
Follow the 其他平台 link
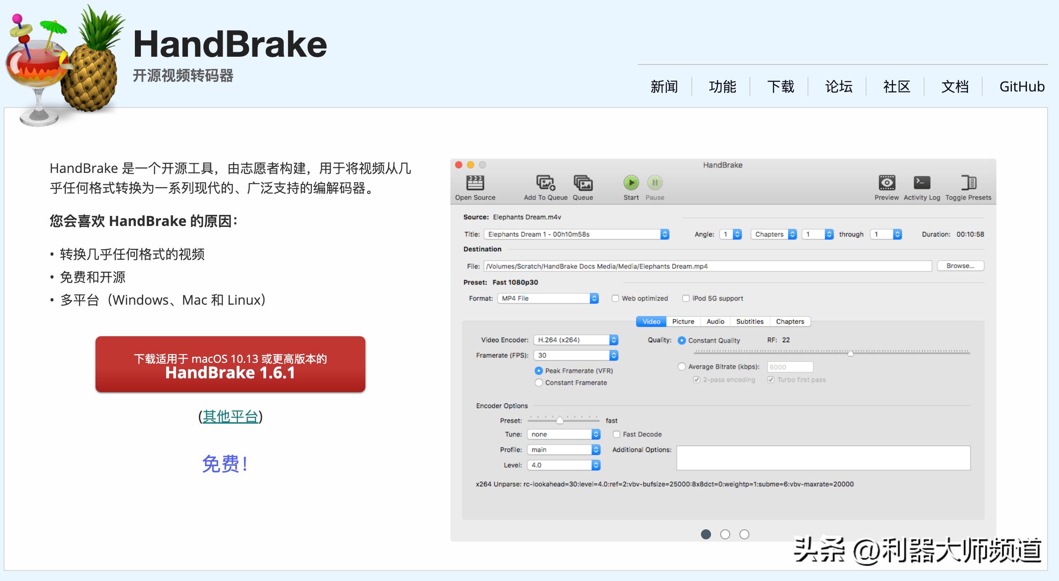point(230,417)
